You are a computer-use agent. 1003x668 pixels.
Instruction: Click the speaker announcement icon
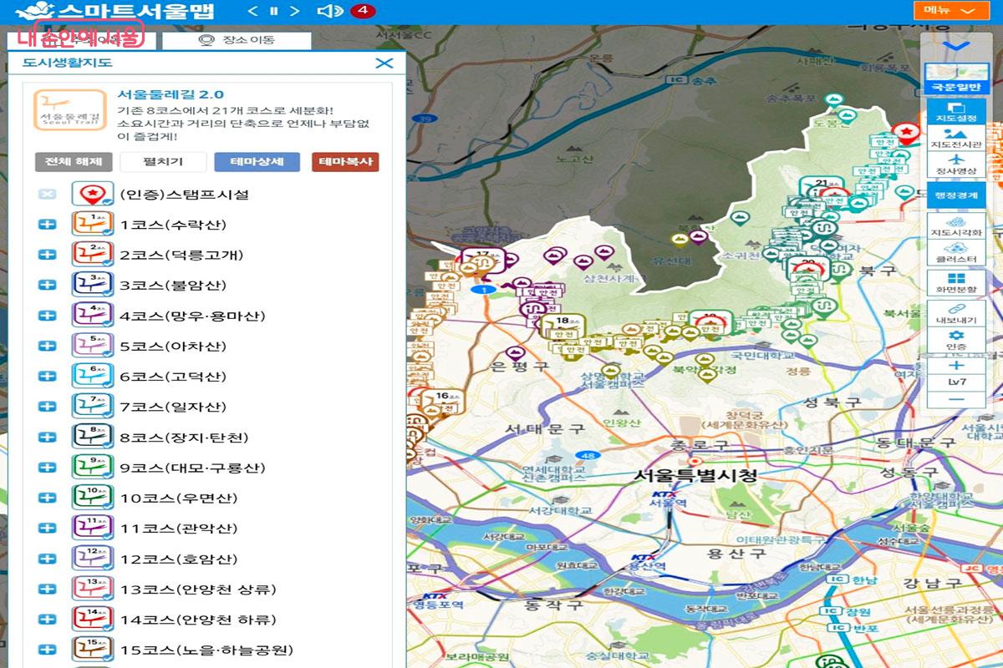coord(330,11)
